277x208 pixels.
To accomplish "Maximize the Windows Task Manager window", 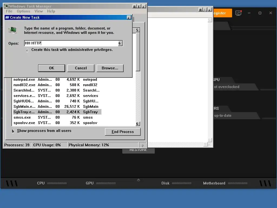I will pos(139,6).
